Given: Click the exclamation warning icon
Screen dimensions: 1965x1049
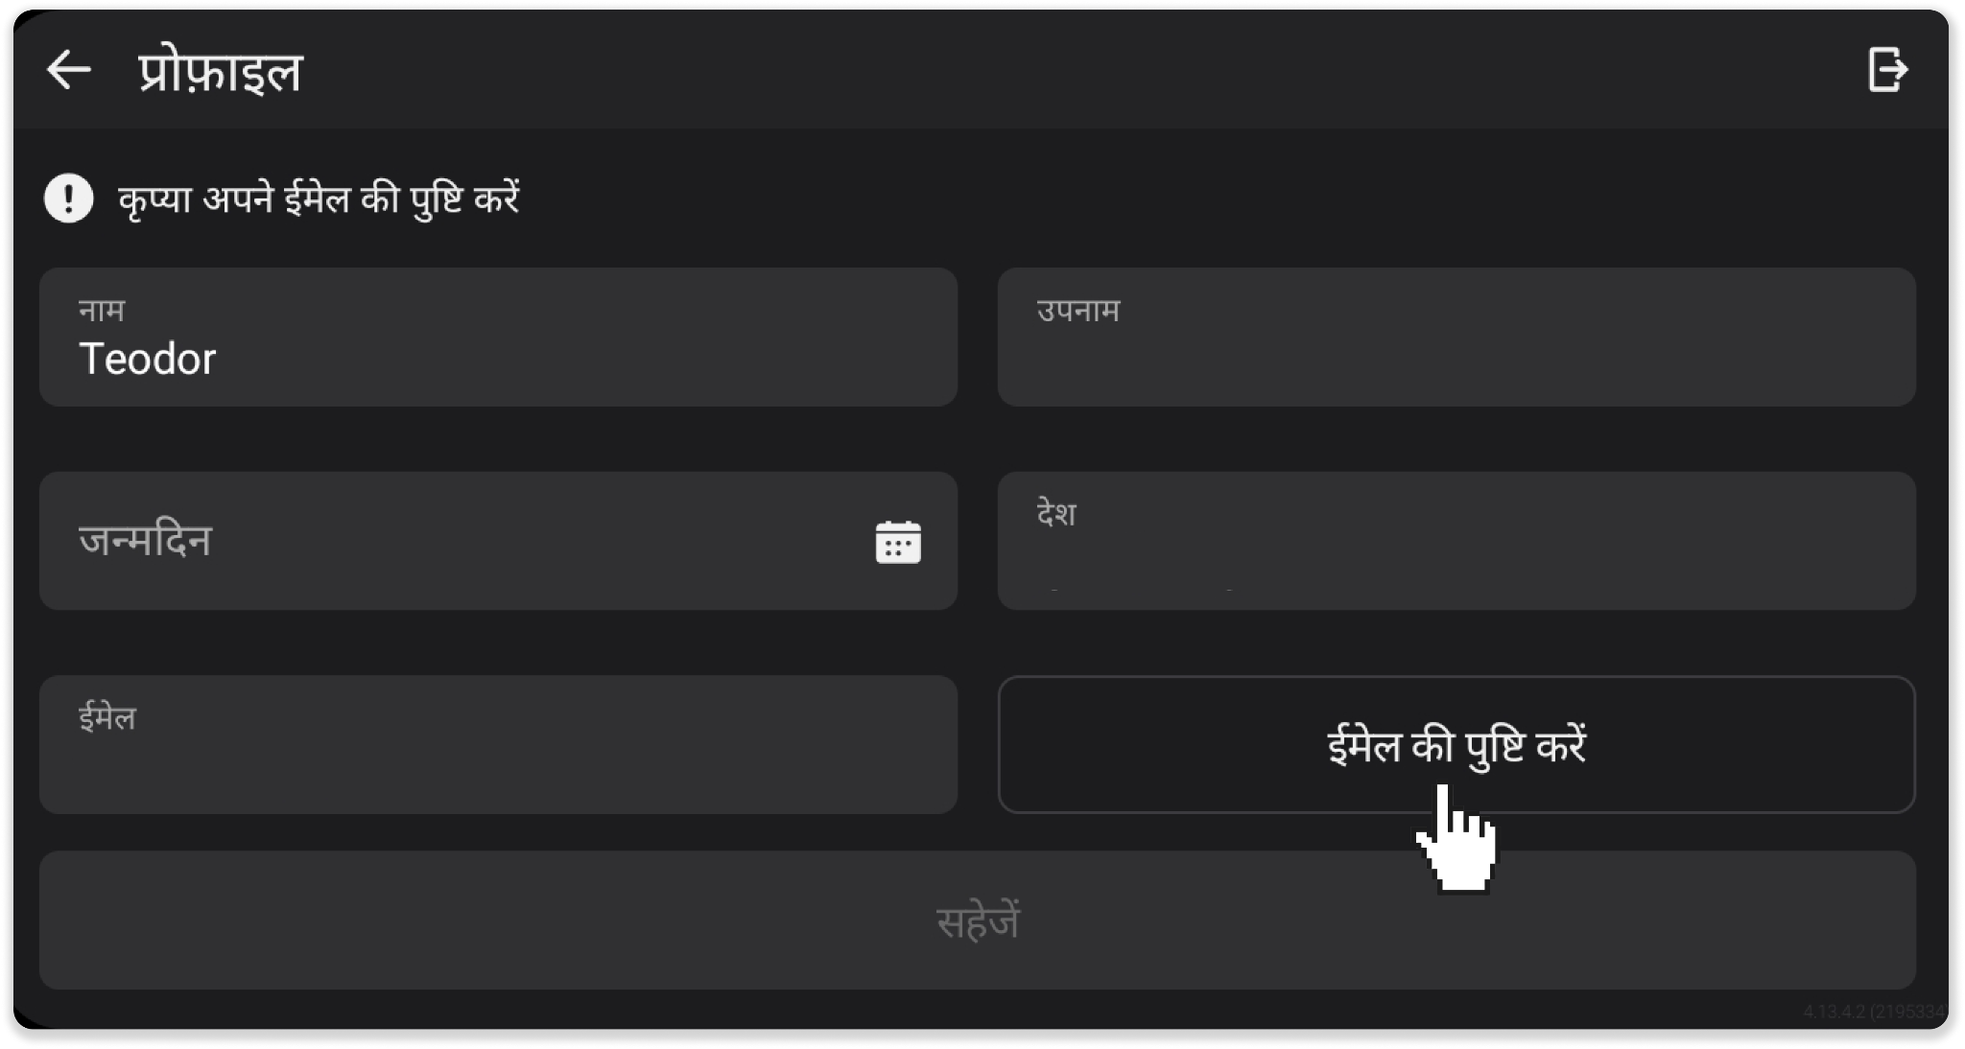Looking at the screenshot, I should click(x=68, y=198).
